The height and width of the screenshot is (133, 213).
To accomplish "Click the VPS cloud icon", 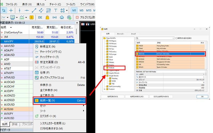I will [62, 17].
